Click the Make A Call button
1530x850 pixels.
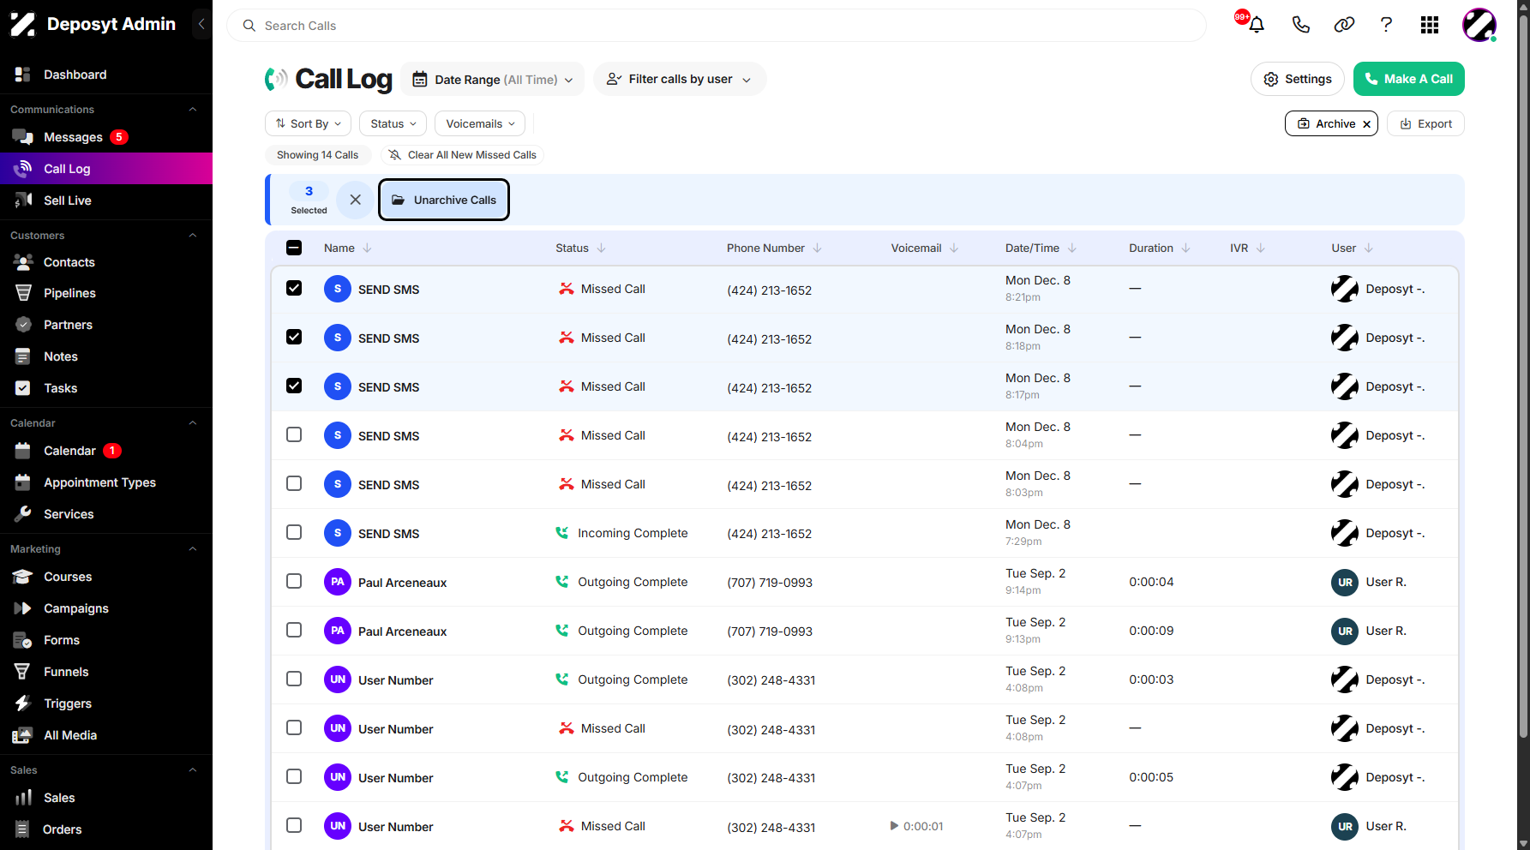click(1408, 79)
